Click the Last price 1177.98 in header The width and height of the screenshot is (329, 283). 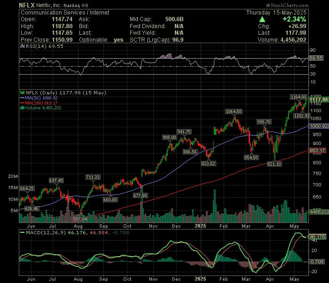click(296, 33)
